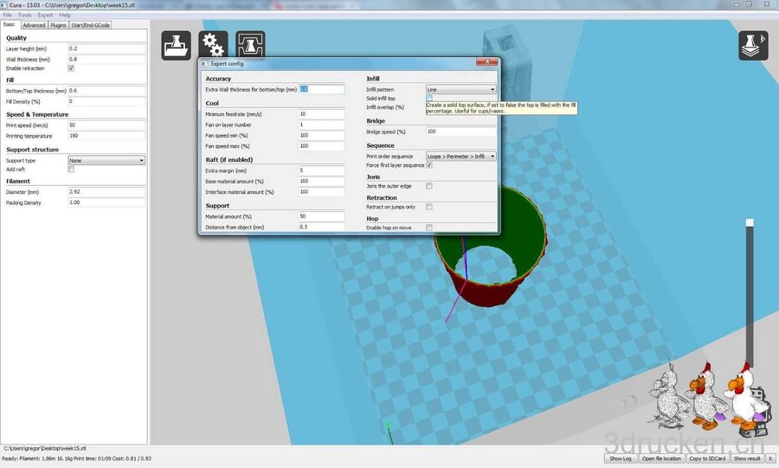Click the layer view vertical slider handle
Image resolution: width=779 pixels, height=468 pixels.
pyautogui.click(x=750, y=222)
